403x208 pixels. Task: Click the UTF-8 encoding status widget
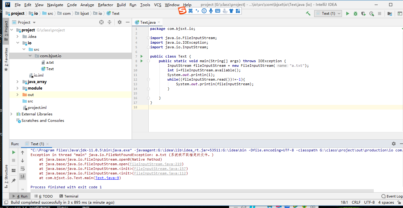(x=369, y=202)
